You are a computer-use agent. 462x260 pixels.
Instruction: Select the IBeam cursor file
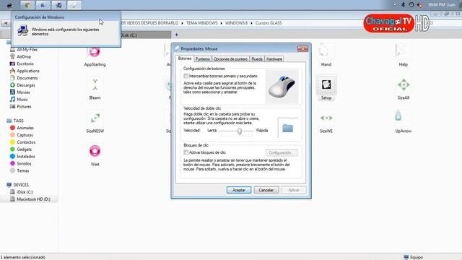pyautogui.click(x=95, y=88)
